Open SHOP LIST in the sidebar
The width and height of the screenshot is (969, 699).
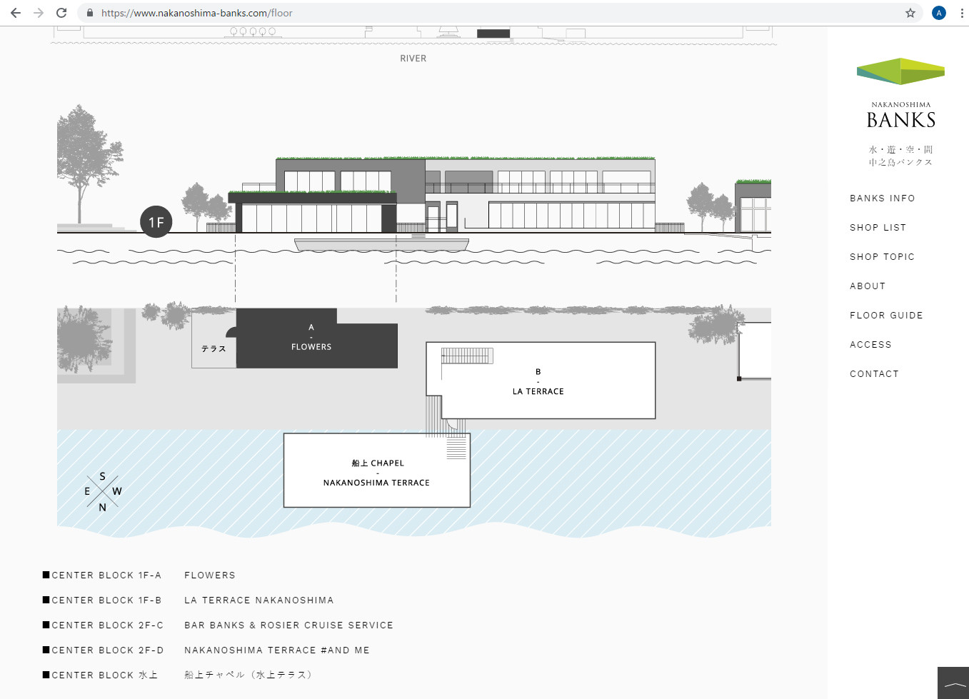pyautogui.click(x=878, y=228)
